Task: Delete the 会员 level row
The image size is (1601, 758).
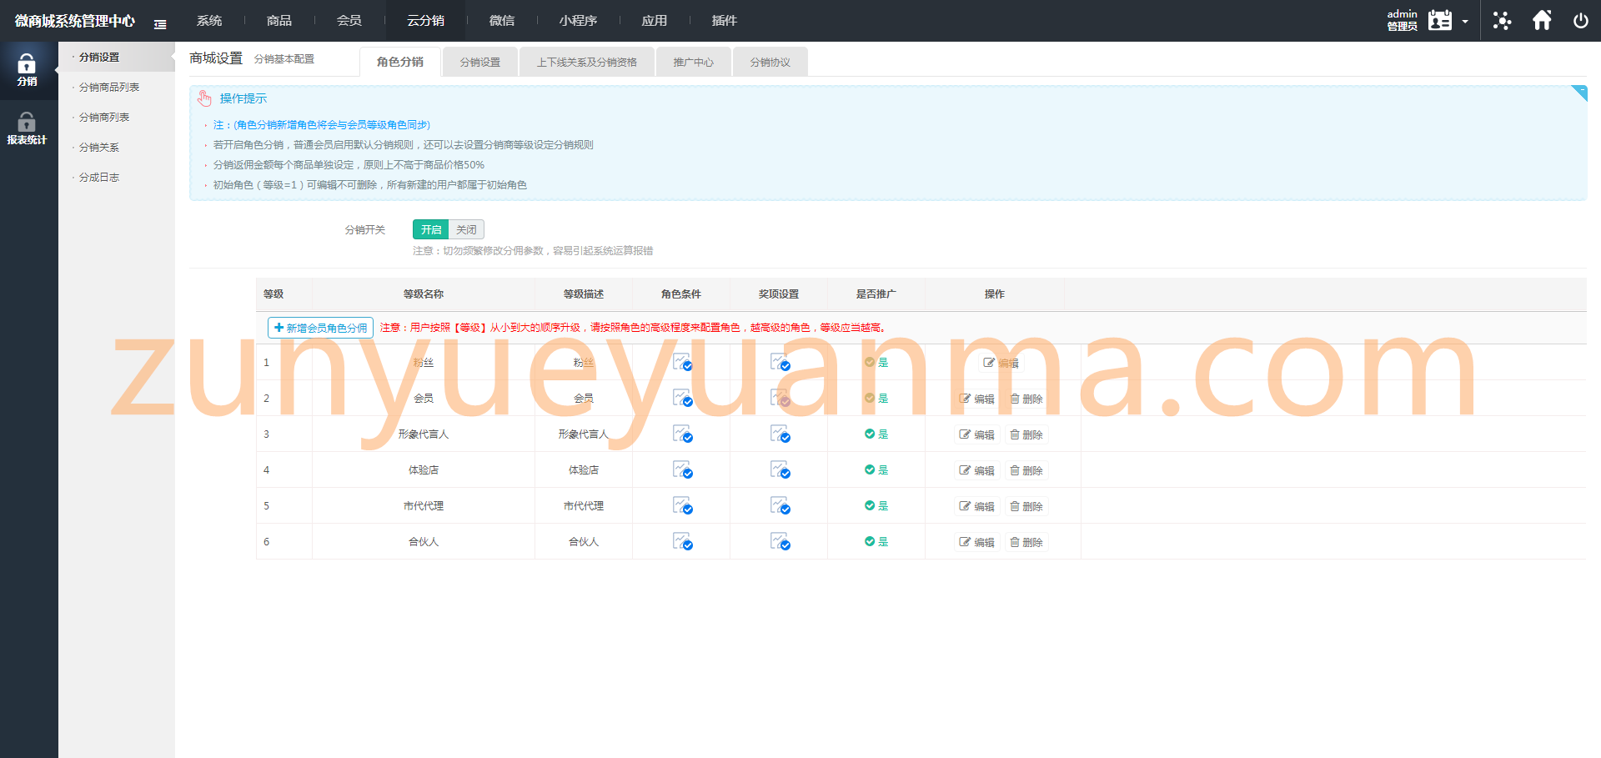Action: pyautogui.click(x=1026, y=399)
